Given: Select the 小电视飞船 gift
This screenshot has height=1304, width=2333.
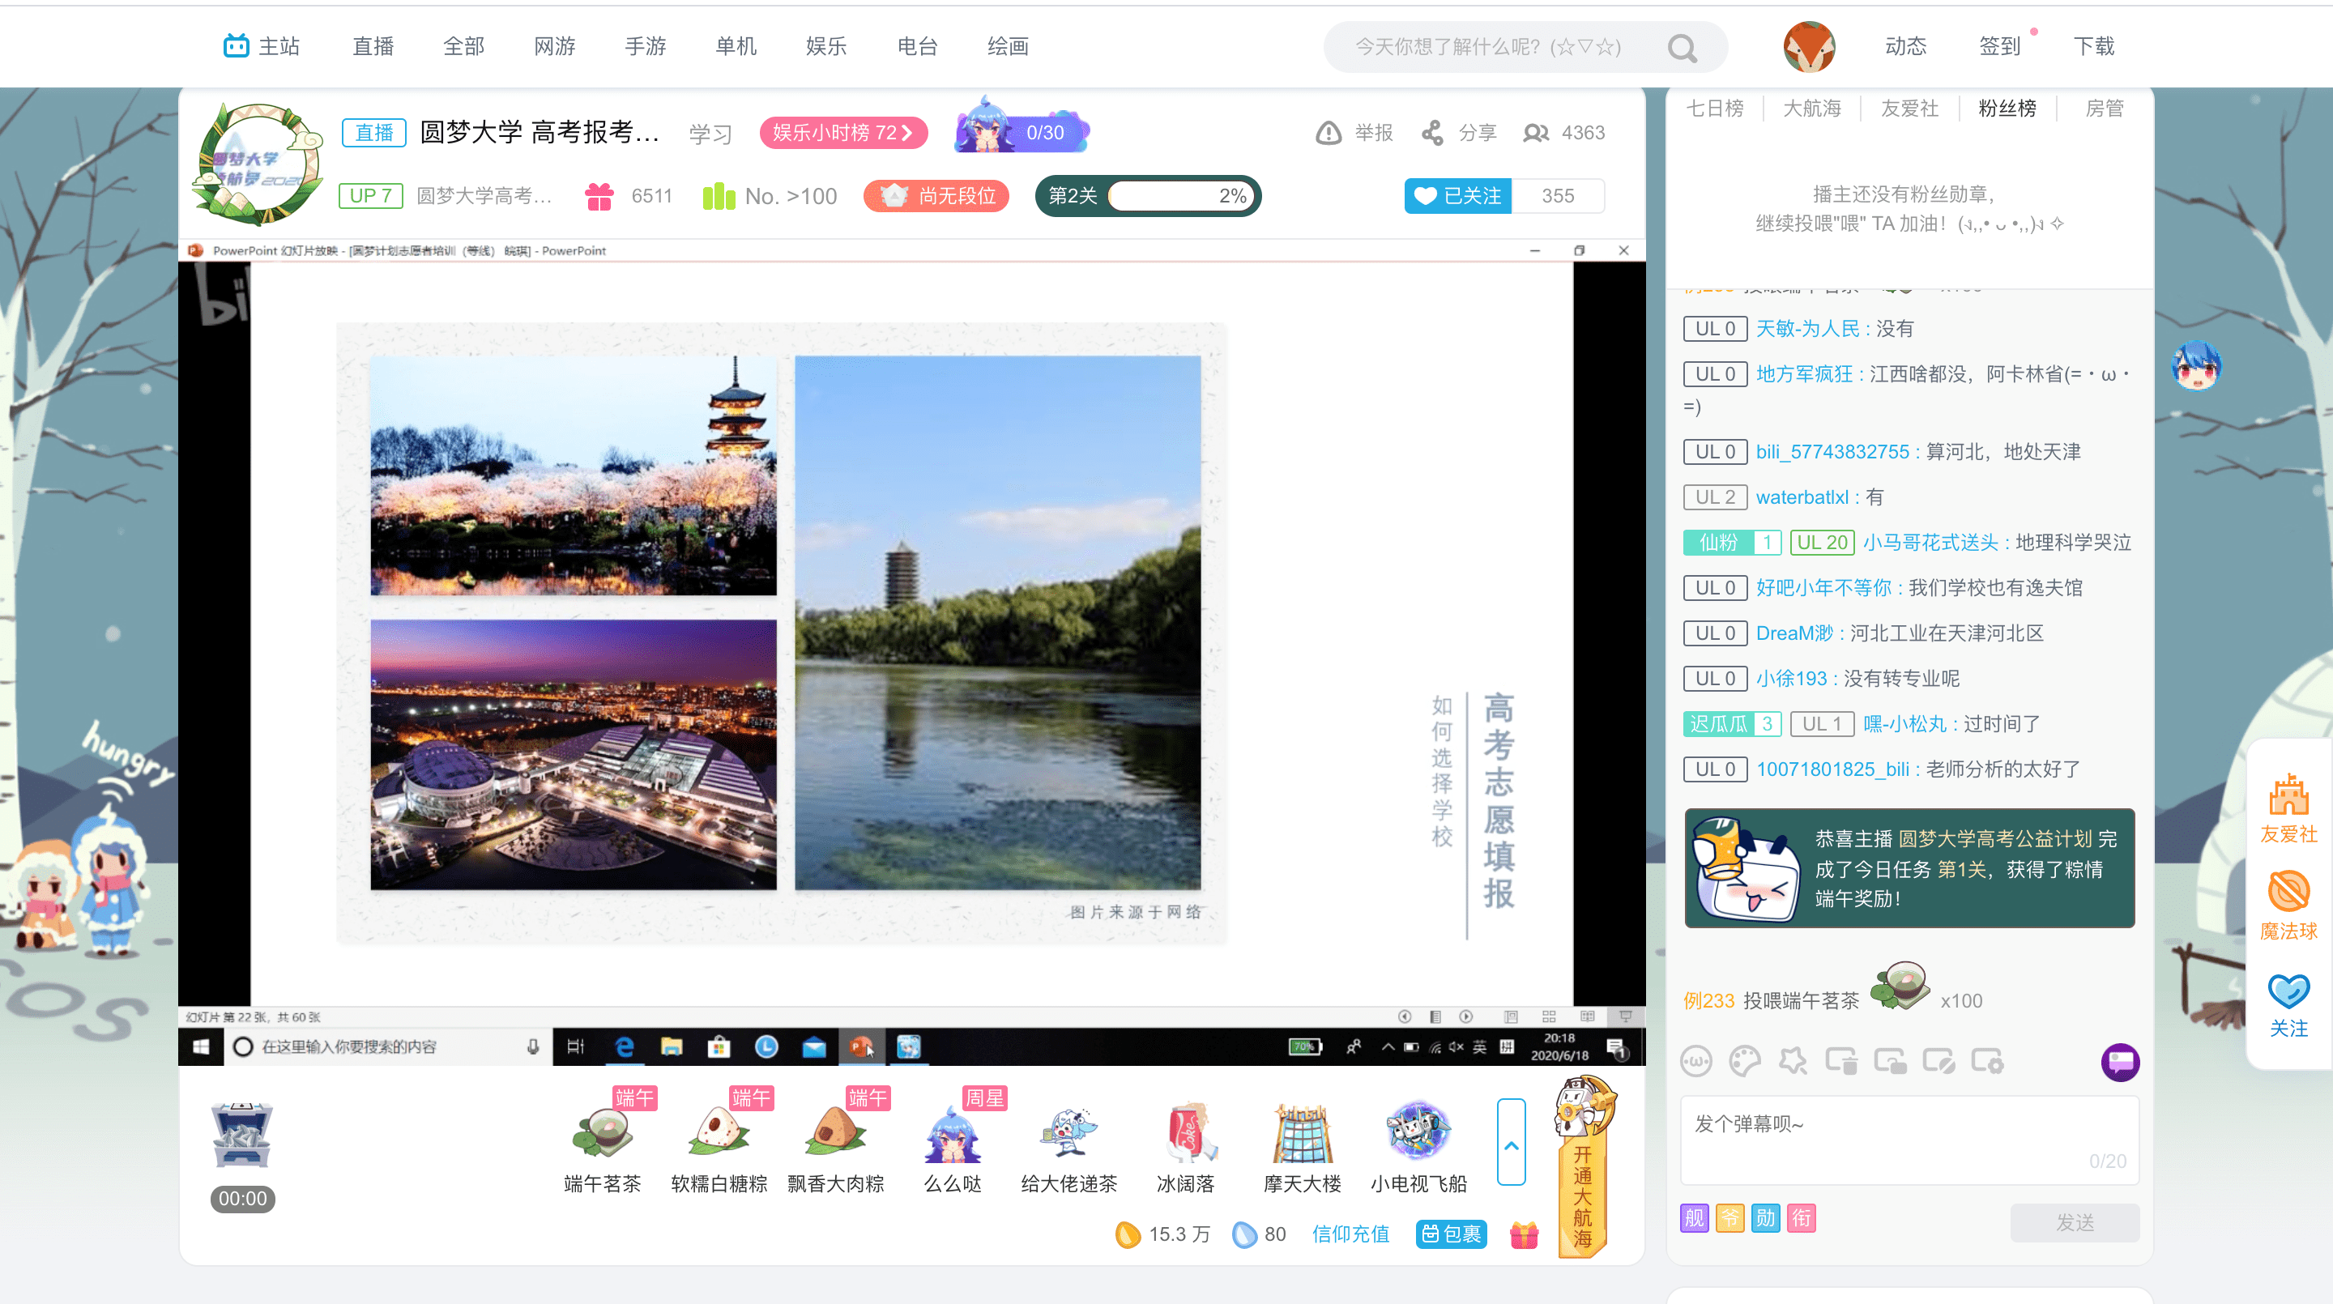Looking at the screenshot, I should click(1418, 1145).
